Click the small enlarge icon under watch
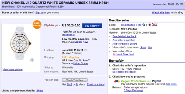The width and height of the screenshot is (185, 94). click(32, 60)
